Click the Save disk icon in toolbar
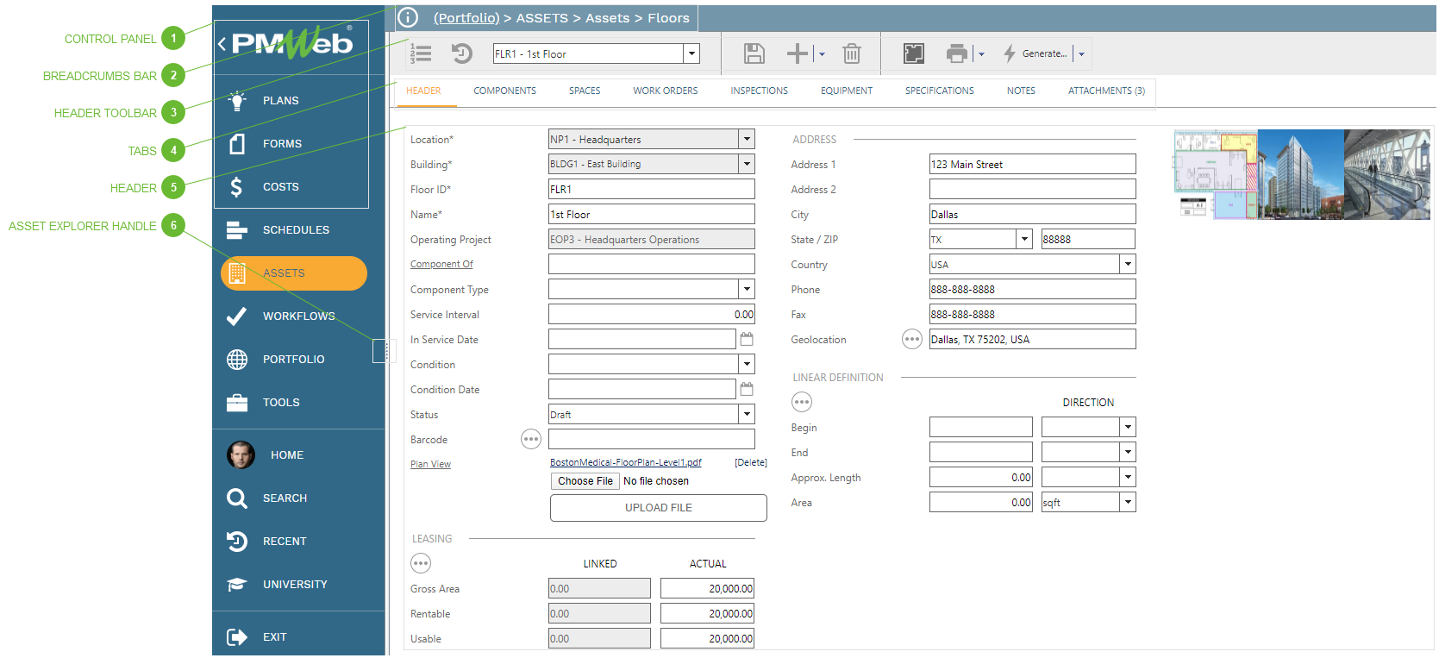 754,53
